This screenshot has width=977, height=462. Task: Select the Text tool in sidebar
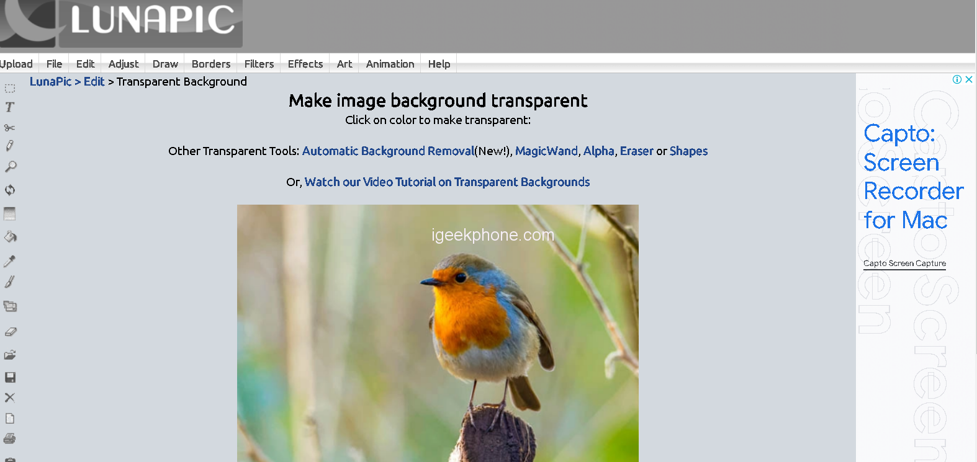10,107
